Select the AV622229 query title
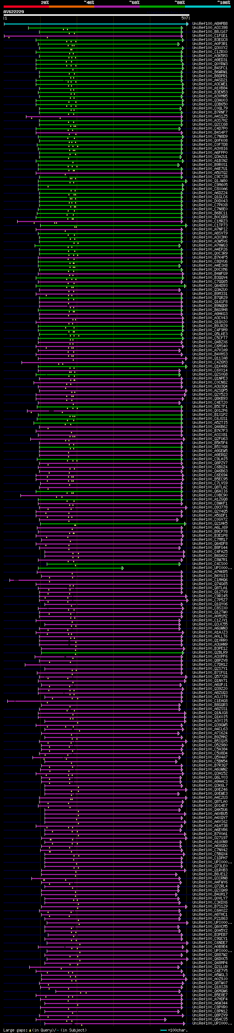Viewport: 234px width, 1033px height. [x=14, y=12]
